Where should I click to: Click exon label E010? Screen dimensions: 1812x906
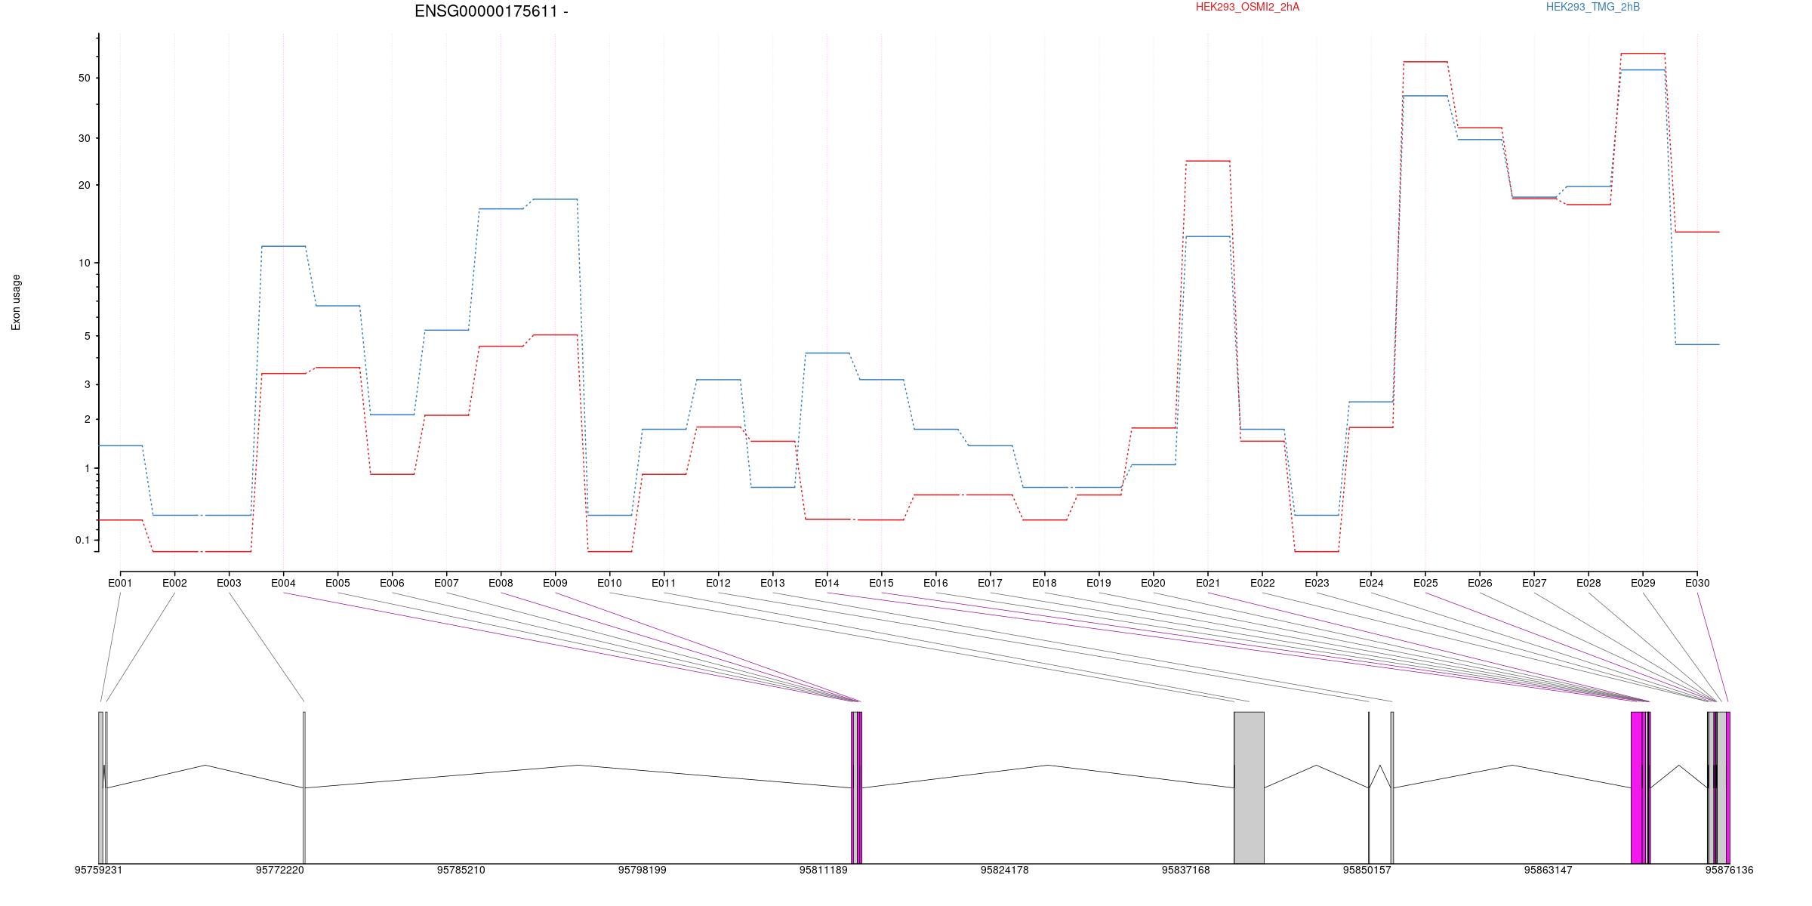[x=609, y=583]
